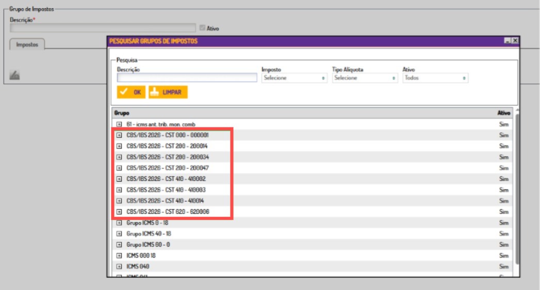Viewport: 540px width, 290px height.
Task: Click plus icon beside CBS/IBS CST 200 - 200047
Action: point(119,168)
